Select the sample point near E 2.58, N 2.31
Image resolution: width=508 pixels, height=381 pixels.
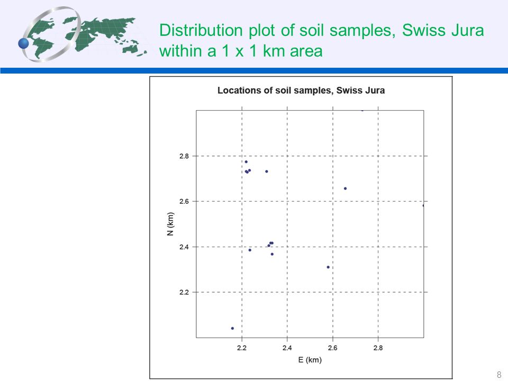(x=328, y=267)
